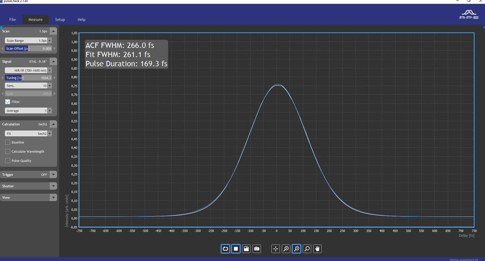
Task: Expand the Trigger panel
Action: click(x=53, y=174)
